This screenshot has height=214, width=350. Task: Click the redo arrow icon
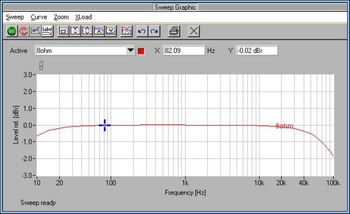[x=154, y=31]
